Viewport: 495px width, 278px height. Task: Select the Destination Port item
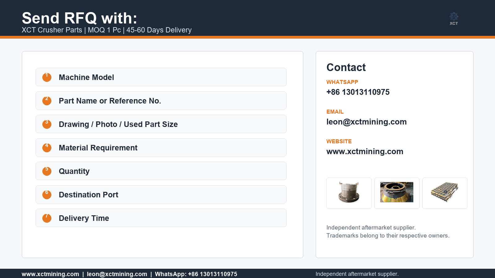coord(161,195)
